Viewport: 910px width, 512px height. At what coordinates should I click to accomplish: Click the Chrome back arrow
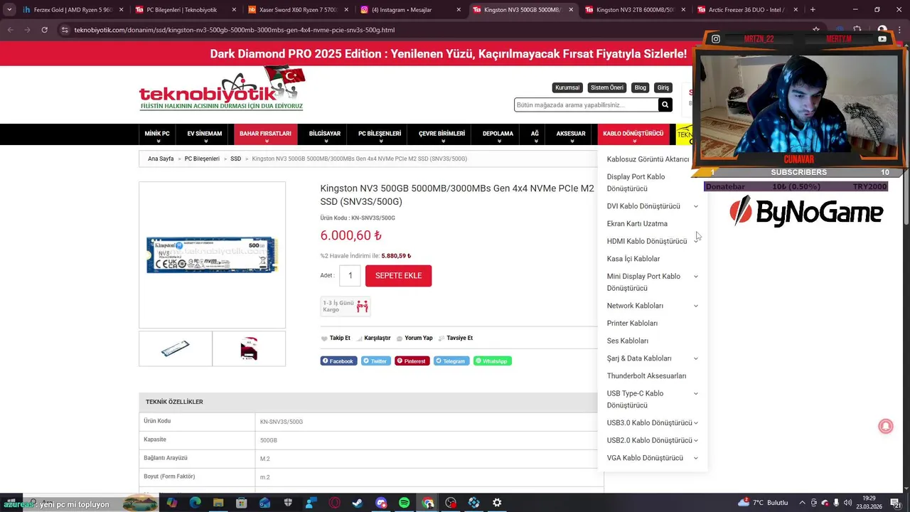(x=10, y=30)
